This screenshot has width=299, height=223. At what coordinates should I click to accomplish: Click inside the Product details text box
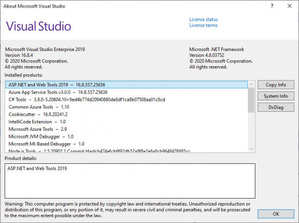(x=130, y=181)
